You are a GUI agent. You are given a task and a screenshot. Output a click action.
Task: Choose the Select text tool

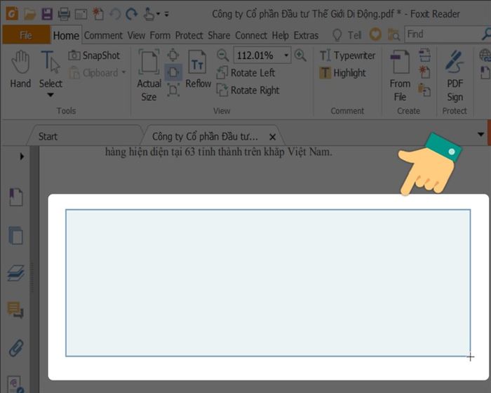(51, 69)
